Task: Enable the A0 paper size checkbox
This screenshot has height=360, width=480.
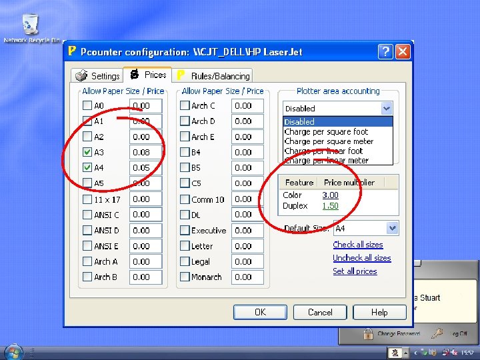Action: click(x=87, y=105)
